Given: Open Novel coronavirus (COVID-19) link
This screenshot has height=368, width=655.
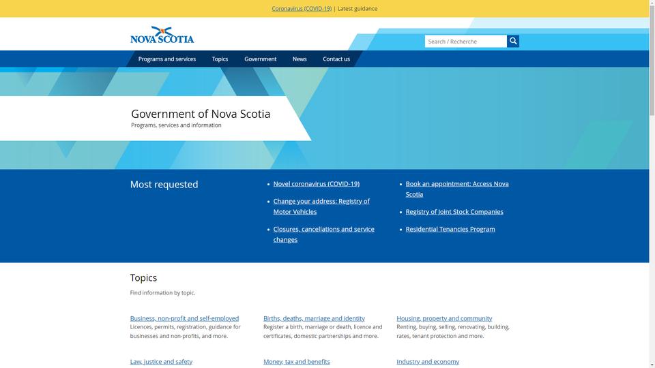Looking at the screenshot, I should click(x=316, y=183).
